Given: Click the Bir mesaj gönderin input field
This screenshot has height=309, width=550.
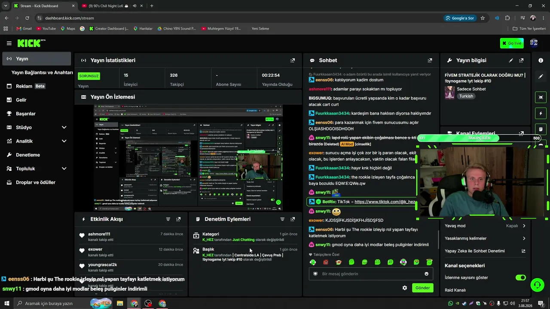Looking at the screenshot, I should coord(371,274).
